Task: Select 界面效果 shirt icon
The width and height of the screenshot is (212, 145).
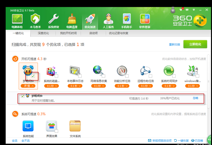Action: [x=51, y=126]
